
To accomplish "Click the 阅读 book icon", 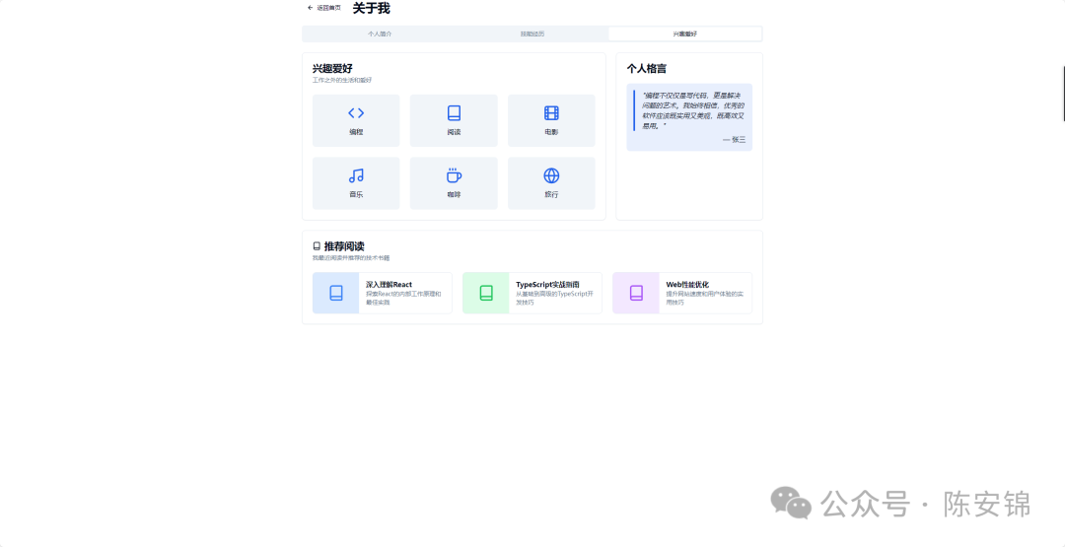I will point(454,113).
